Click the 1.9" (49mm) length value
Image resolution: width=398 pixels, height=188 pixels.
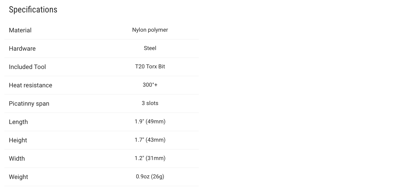pos(150,122)
